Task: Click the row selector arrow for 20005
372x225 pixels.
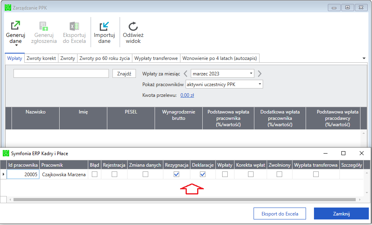Action: [x=3, y=174]
